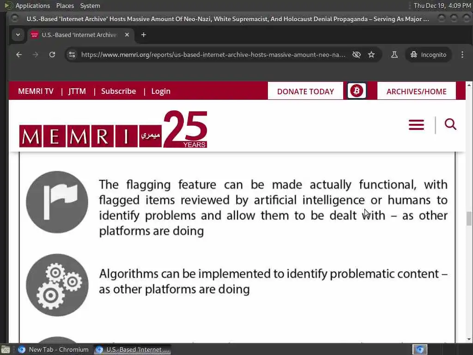
Task: Select the U.S.-Based 'Internet taskbar window button
Action: (133, 349)
